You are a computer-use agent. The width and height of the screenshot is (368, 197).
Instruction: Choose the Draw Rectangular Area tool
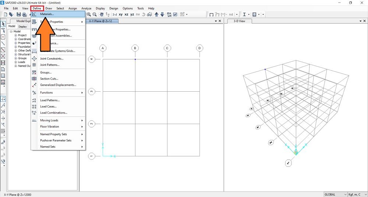tap(3, 75)
